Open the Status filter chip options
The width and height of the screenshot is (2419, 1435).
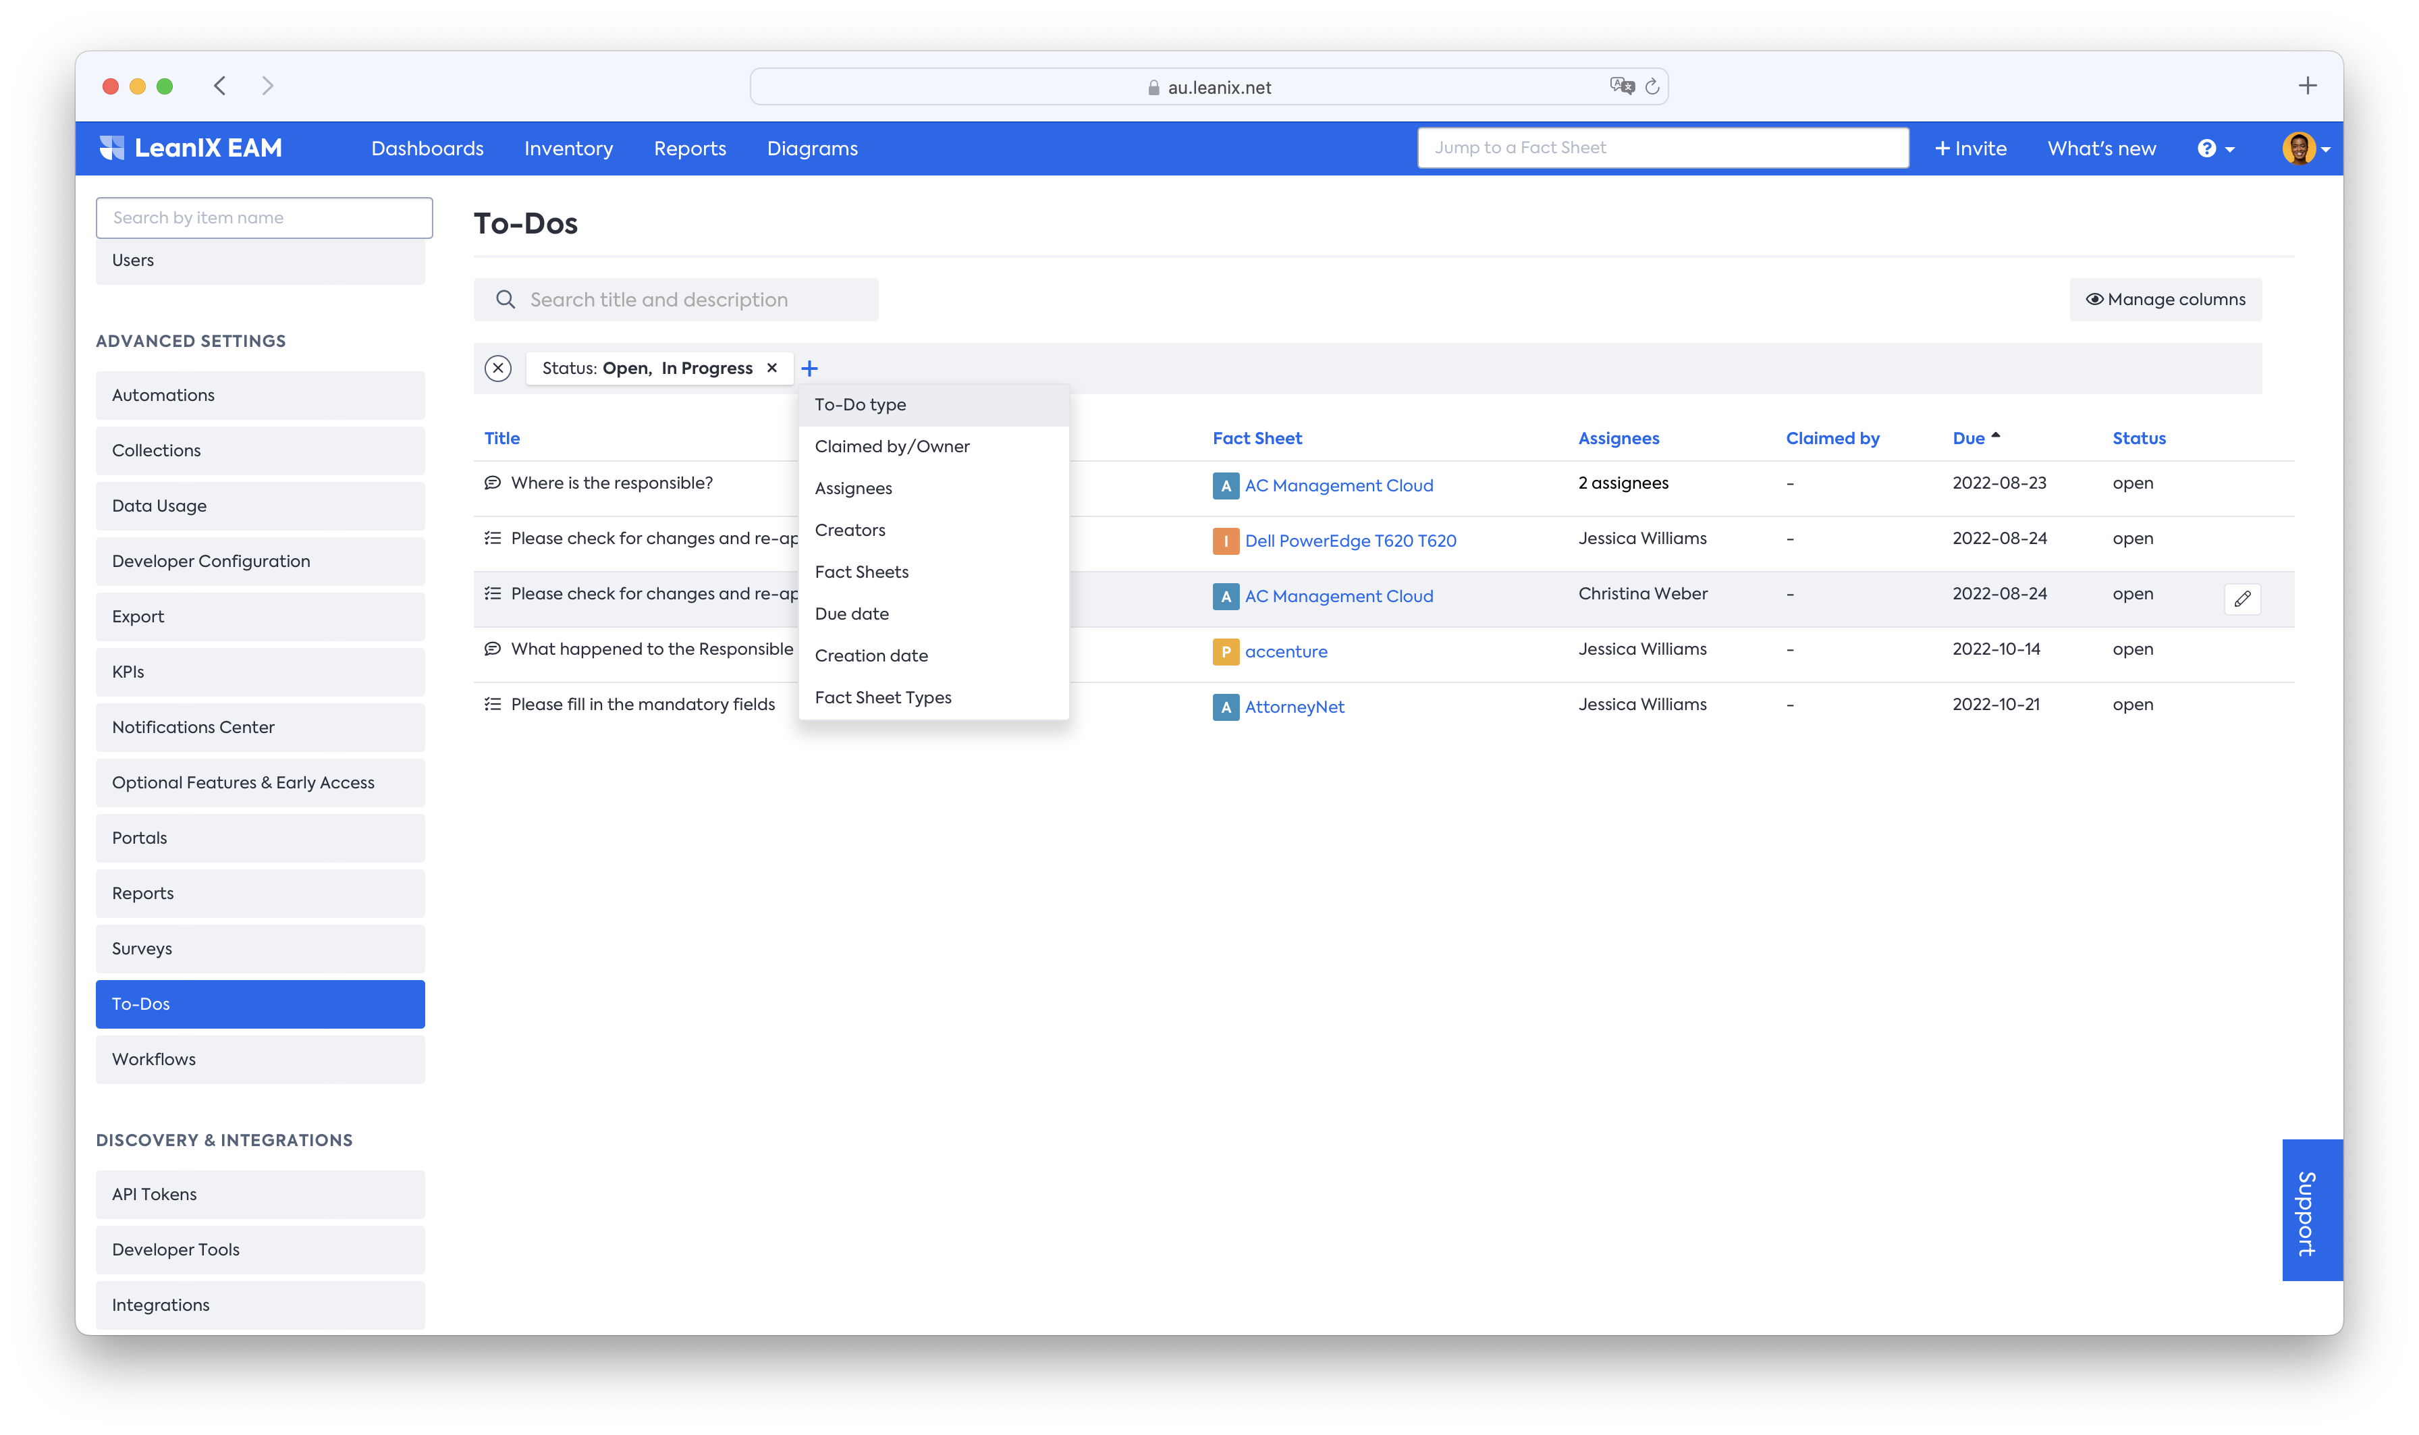click(647, 369)
